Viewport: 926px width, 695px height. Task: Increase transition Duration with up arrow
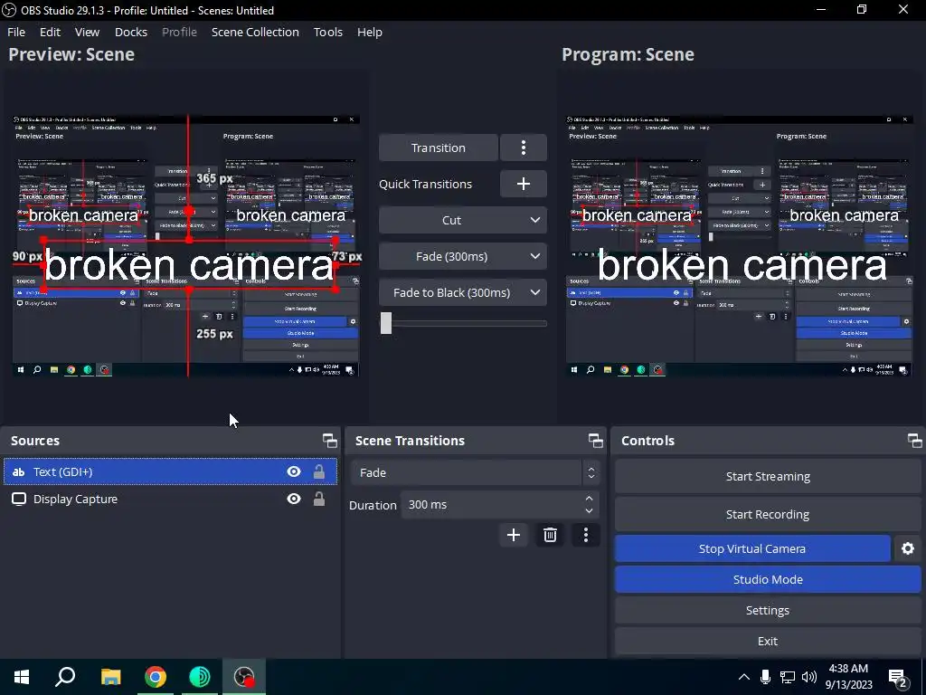[x=589, y=499]
